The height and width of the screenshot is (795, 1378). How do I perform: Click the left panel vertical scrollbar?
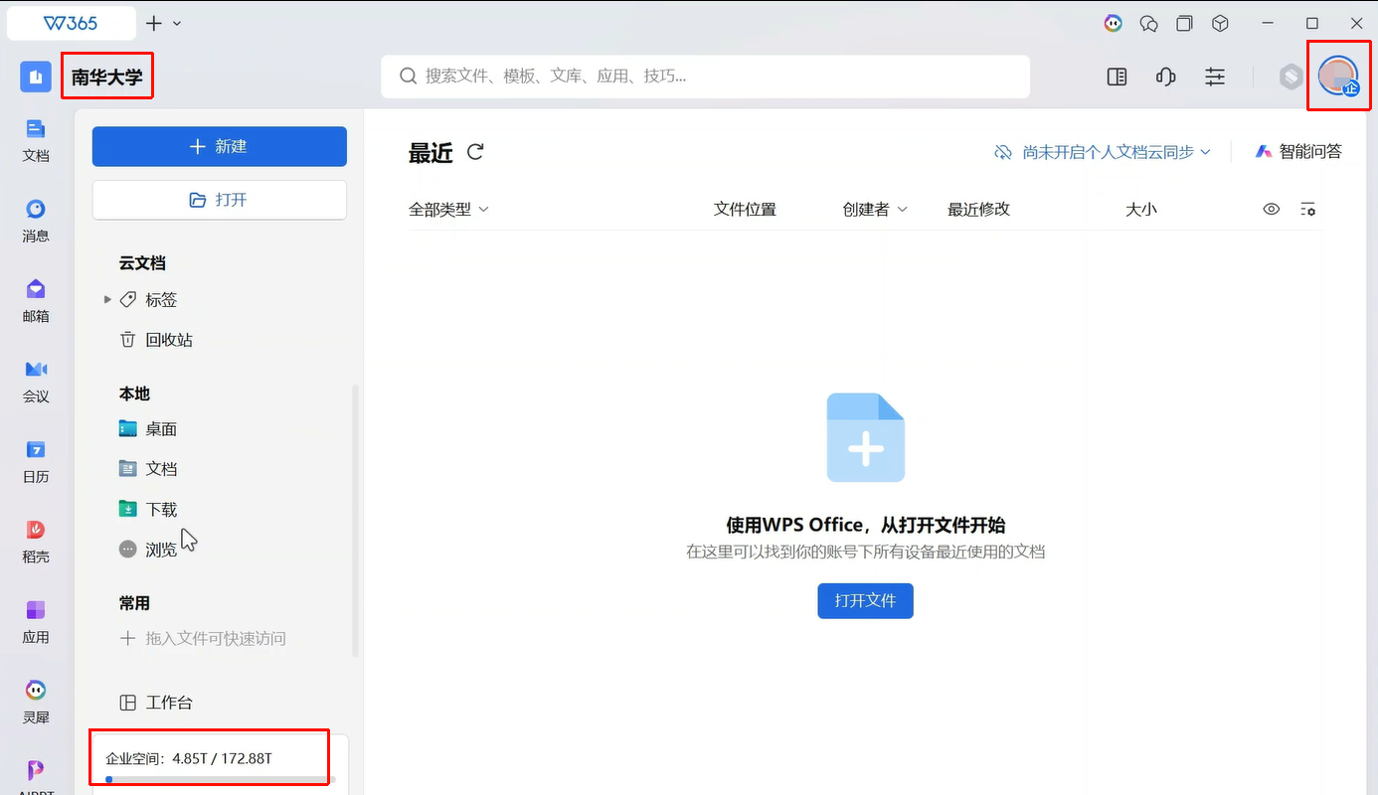point(356,522)
